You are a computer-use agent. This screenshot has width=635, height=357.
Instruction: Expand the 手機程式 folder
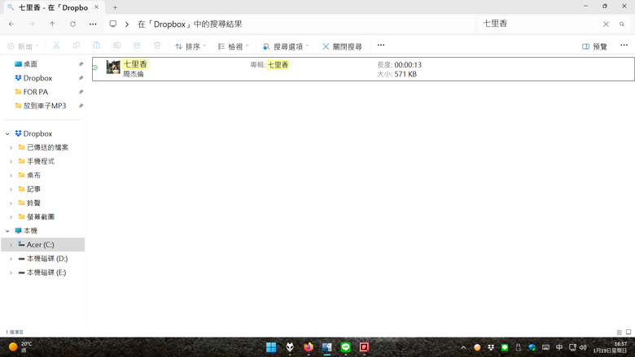pyautogui.click(x=11, y=162)
